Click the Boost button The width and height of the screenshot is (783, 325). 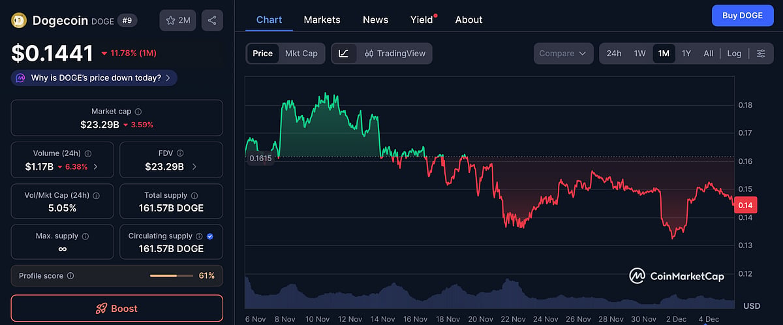[117, 308]
